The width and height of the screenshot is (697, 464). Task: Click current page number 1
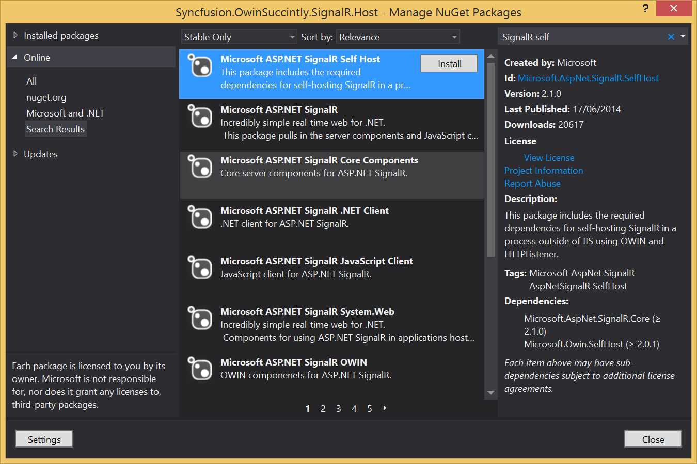308,408
